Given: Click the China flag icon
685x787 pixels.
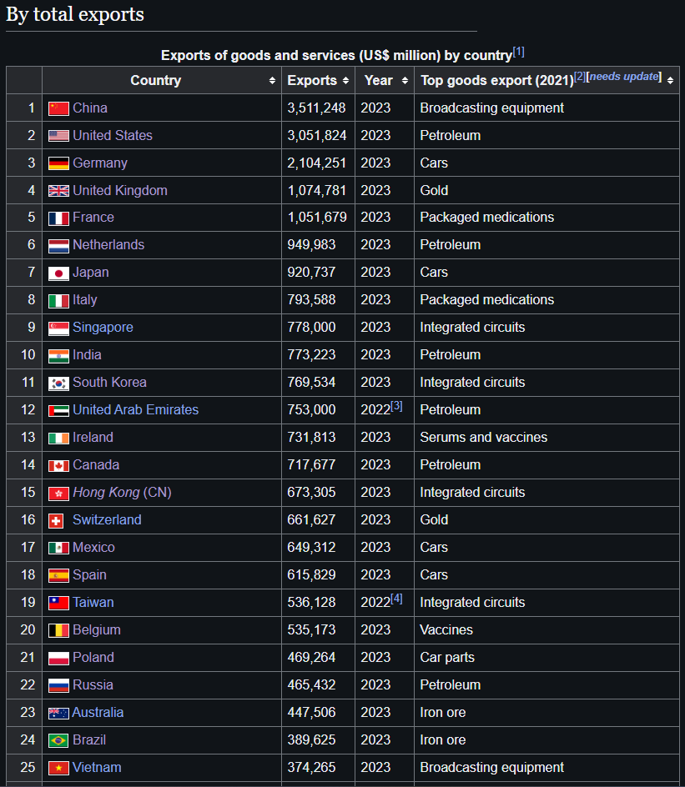Looking at the screenshot, I should (58, 108).
